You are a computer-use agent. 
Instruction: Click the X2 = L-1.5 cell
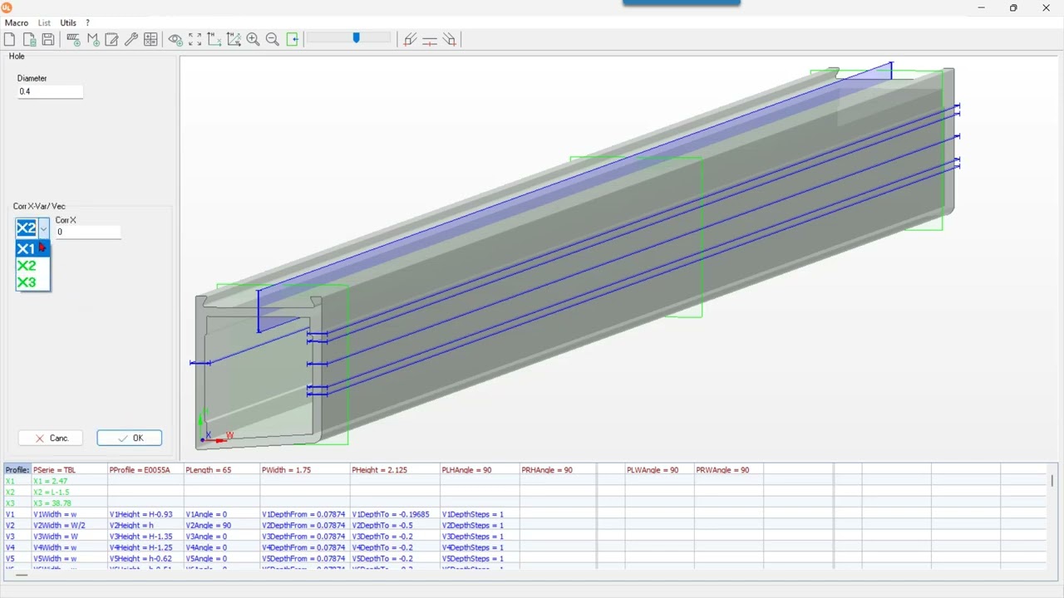tap(69, 493)
